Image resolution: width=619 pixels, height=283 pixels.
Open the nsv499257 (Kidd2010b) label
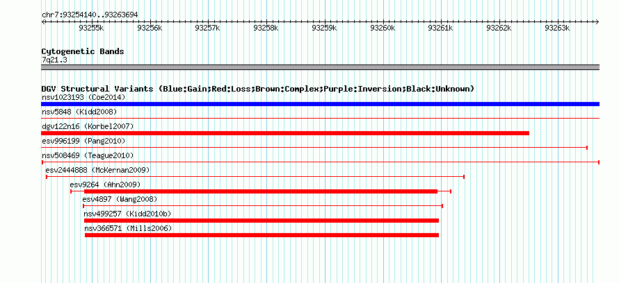click(127, 214)
